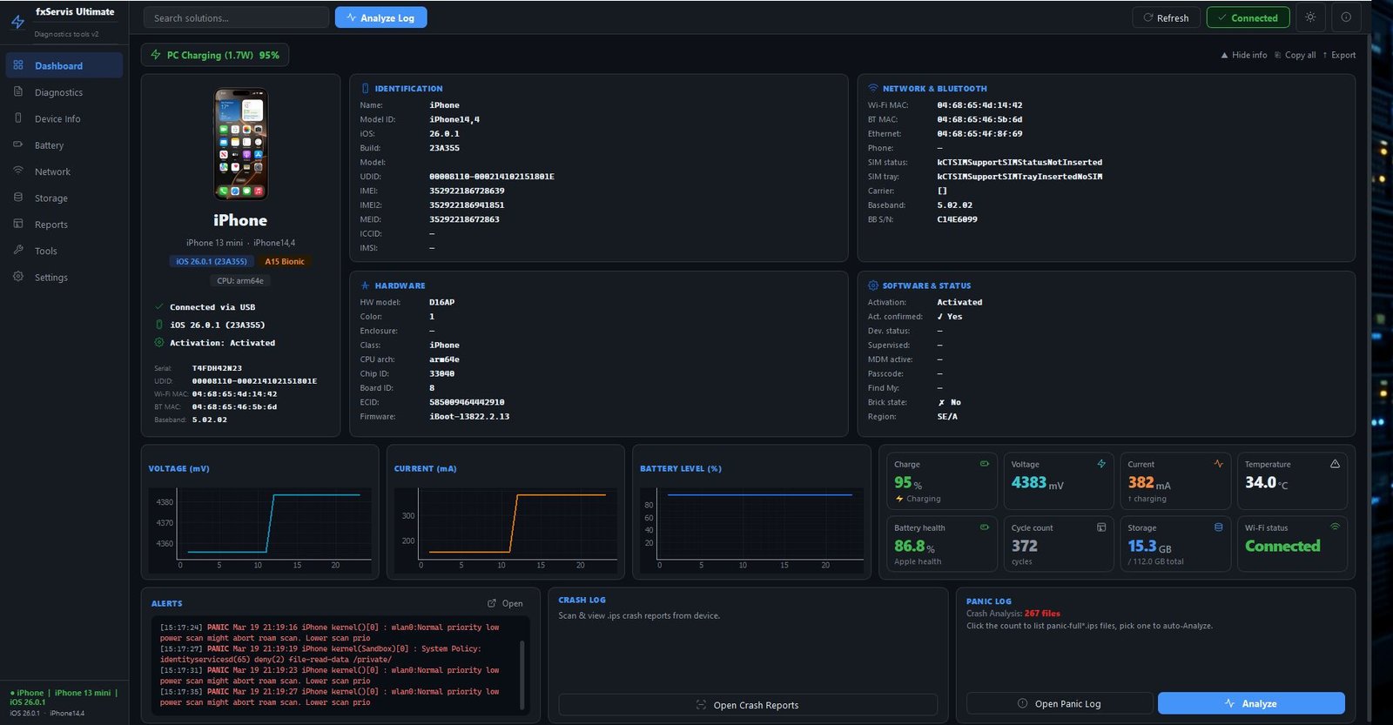This screenshot has height=725, width=1393.
Task: Click the Analyze Log button
Action: click(380, 17)
